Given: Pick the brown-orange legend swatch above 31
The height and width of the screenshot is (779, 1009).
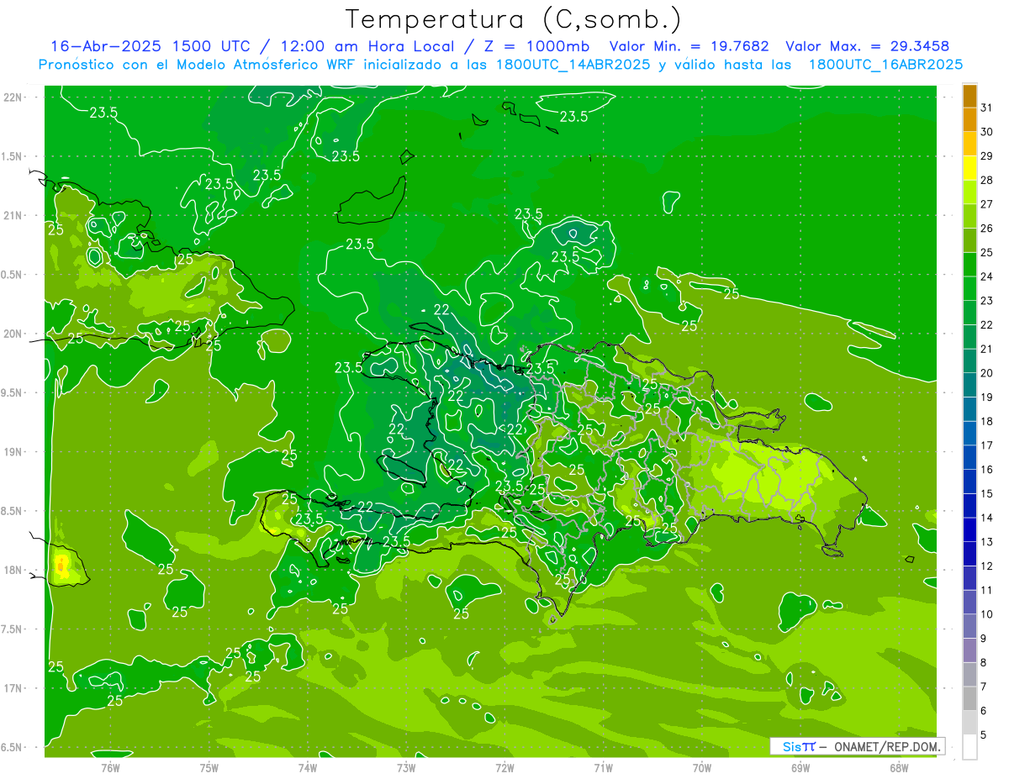Looking at the screenshot, I should tap(969, 97).
